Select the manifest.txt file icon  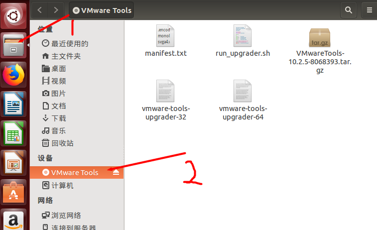165,35
